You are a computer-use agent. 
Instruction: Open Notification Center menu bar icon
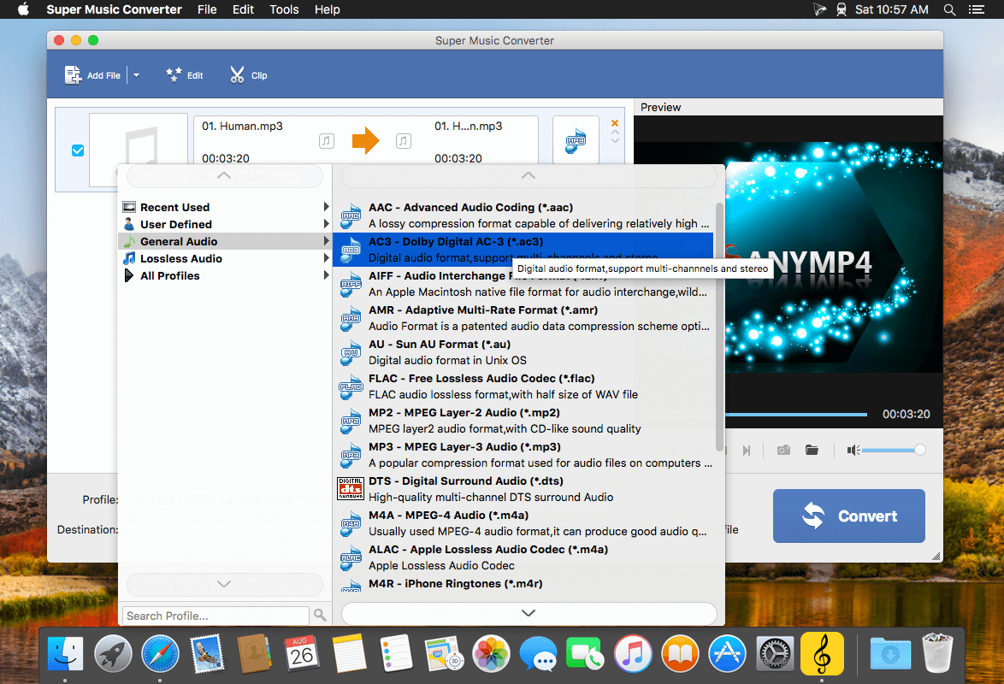coord(977,9)
